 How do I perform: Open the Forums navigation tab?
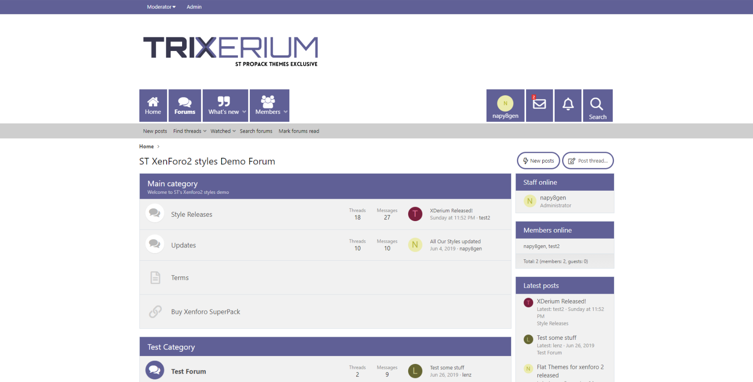(185, 106)
